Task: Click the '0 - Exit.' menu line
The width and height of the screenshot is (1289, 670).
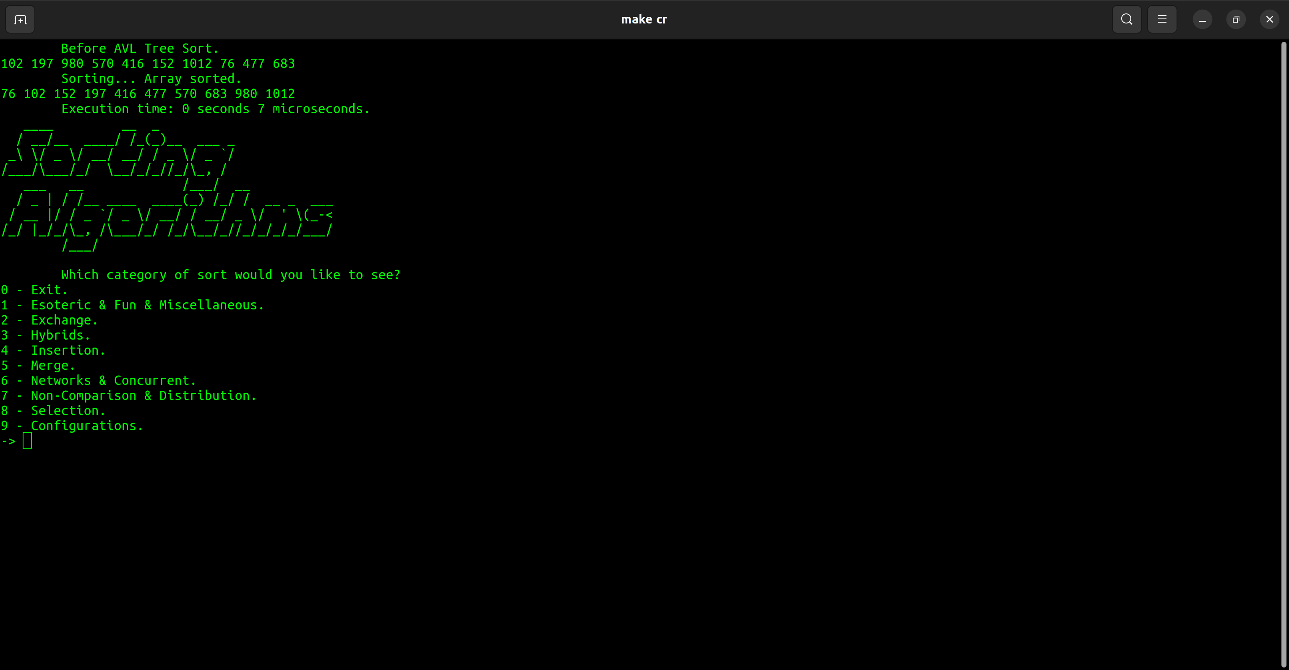Action: (x=34, y=290)
